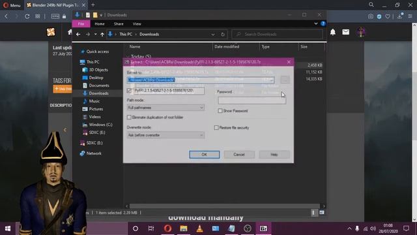The width and height of the screenshot is (417, 235).
Task: Click the Extract to path field
Action: [x=200, y=80]
